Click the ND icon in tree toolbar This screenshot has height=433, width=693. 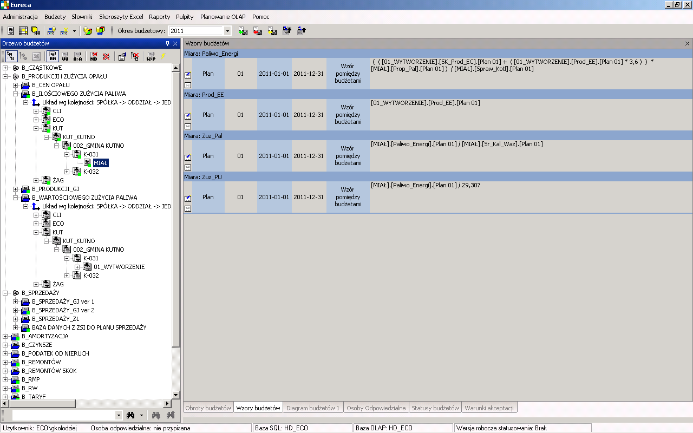[x=94, y=56]
